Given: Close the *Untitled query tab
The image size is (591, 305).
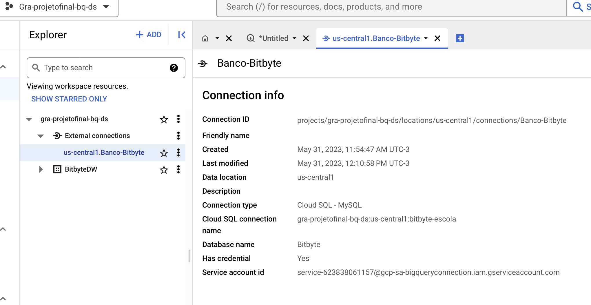Looking at the screenshot, I should 306,38.
